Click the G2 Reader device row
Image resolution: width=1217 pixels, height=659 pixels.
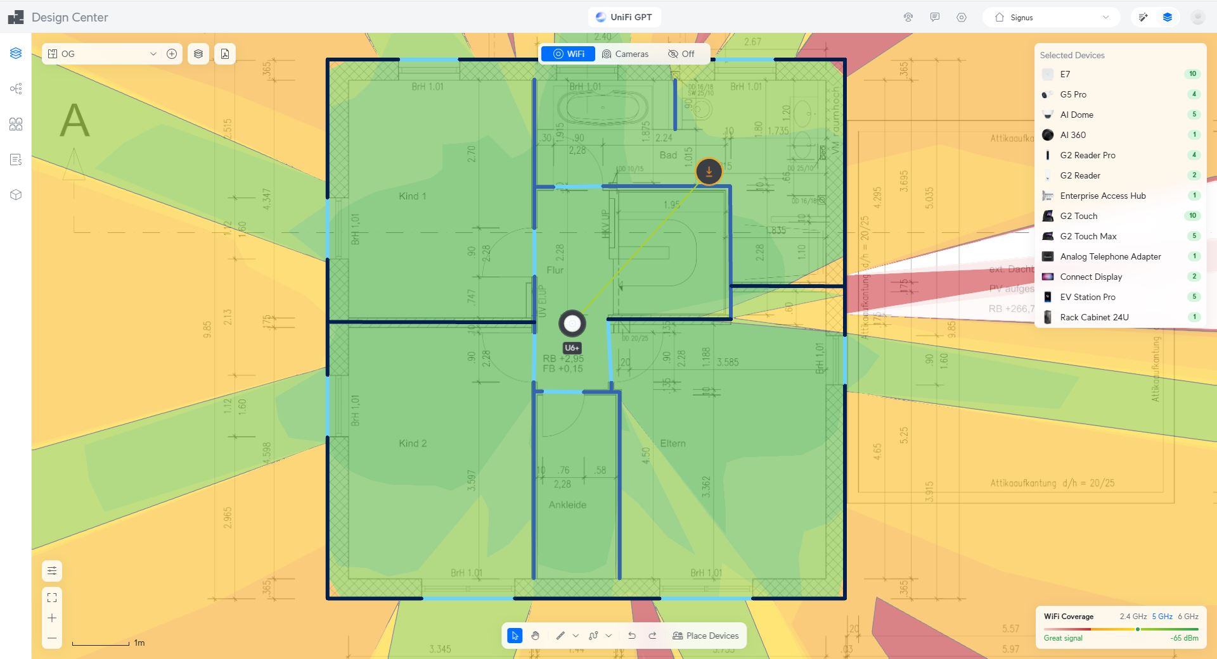(1120, 175)
